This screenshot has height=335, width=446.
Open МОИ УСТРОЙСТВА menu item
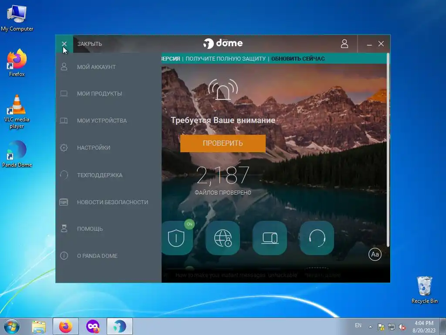coord(108,121)
